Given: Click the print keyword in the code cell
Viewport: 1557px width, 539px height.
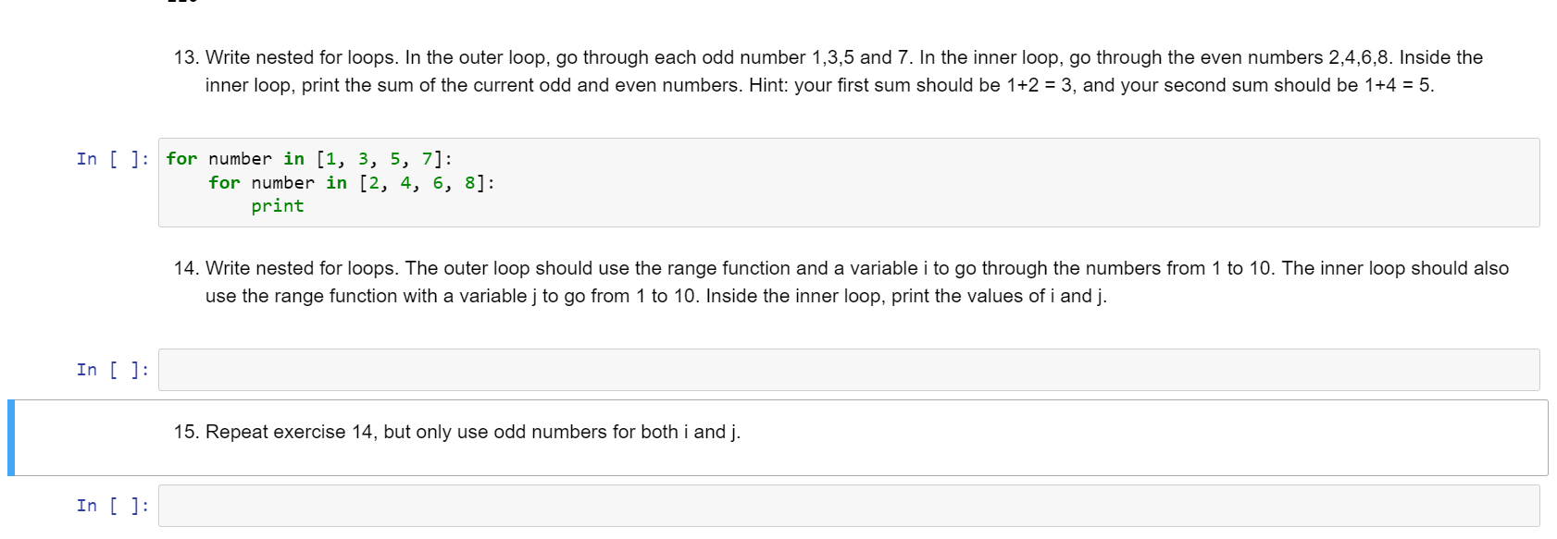Looking at the screenshot, I should click(278, 205).
